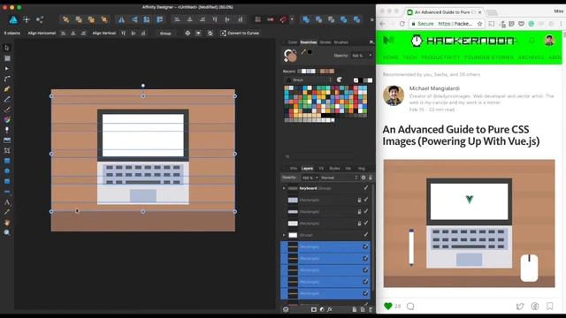Click the Draw Persona Affinity logo icon
The width and height of the screenshot is (566, 318).
tap(13, 19)
